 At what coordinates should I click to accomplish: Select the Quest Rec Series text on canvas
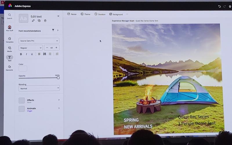193,117
